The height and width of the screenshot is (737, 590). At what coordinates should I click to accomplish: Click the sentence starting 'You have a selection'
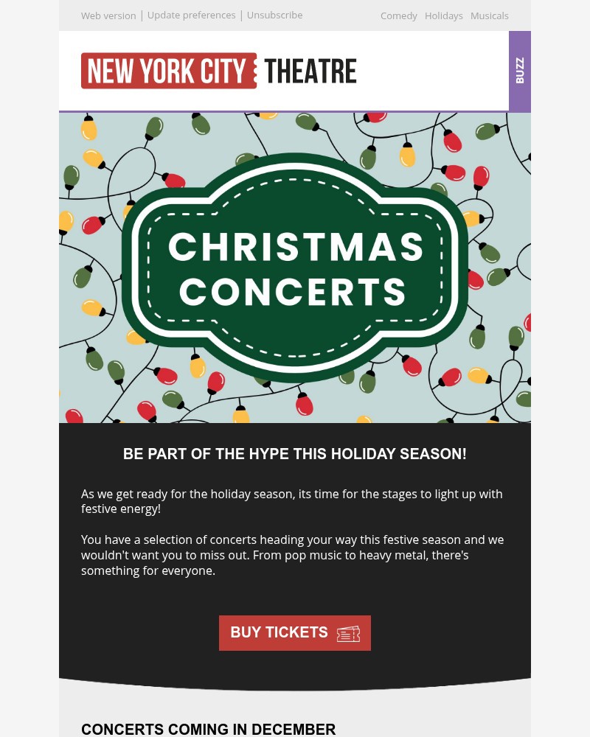292,539
